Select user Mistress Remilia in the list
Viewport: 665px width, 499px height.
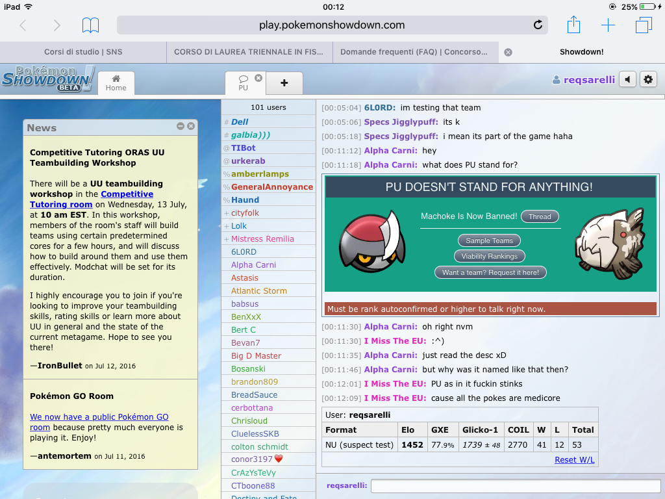point(268,239)
